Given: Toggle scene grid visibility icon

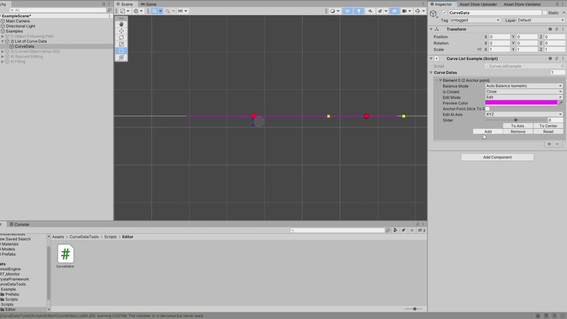Looking at the screenshot, I should (154, 11).
